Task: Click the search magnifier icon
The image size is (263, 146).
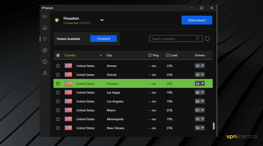Action: click(x=198, y=39)
